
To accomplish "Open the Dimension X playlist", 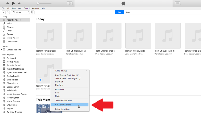I will 12,83.
